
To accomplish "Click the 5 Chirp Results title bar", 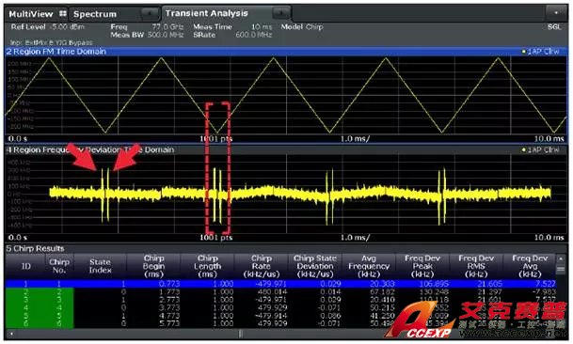I will [x=286, y=249].
